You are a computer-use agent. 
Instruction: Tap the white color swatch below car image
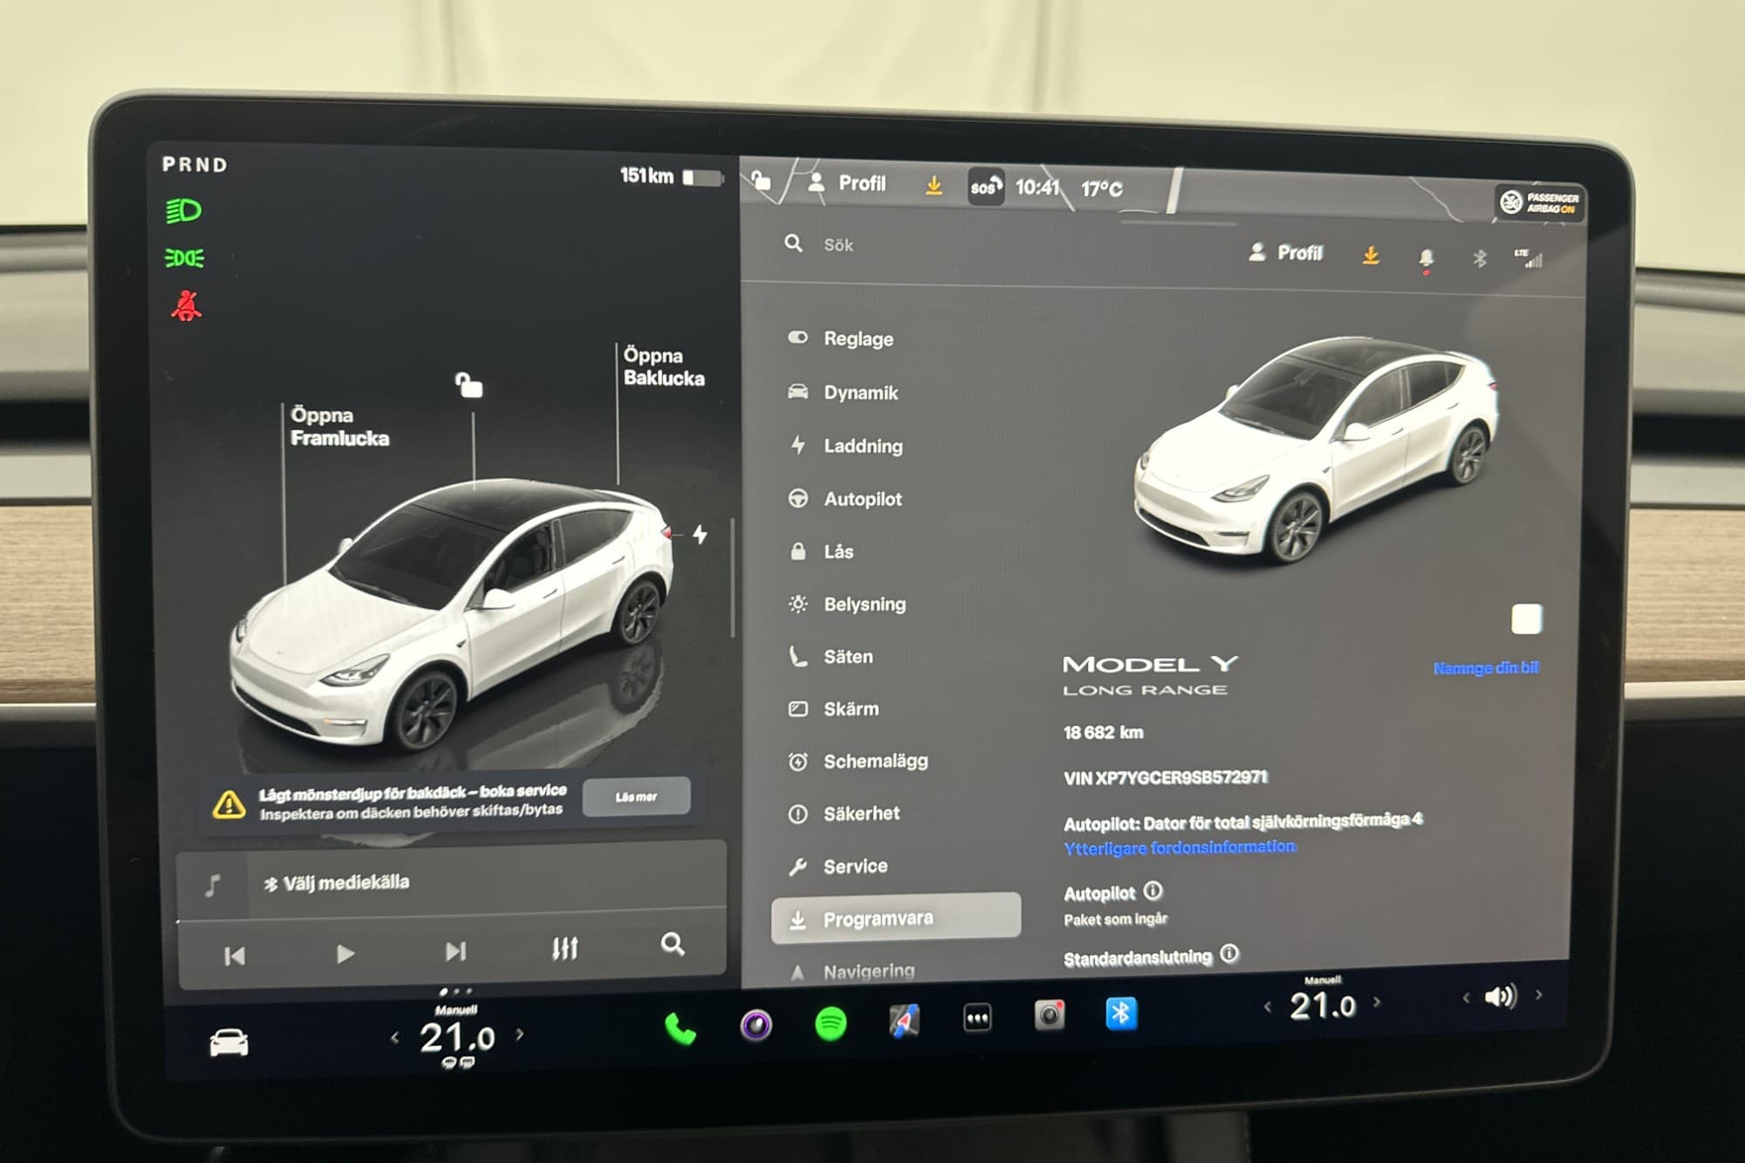[x=1526, y=619]
